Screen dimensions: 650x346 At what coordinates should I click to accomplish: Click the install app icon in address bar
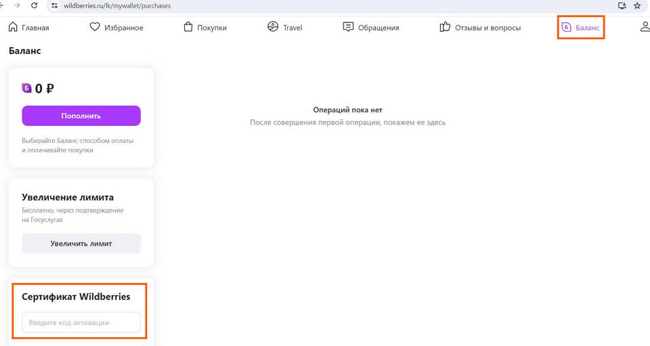point(622,5)
